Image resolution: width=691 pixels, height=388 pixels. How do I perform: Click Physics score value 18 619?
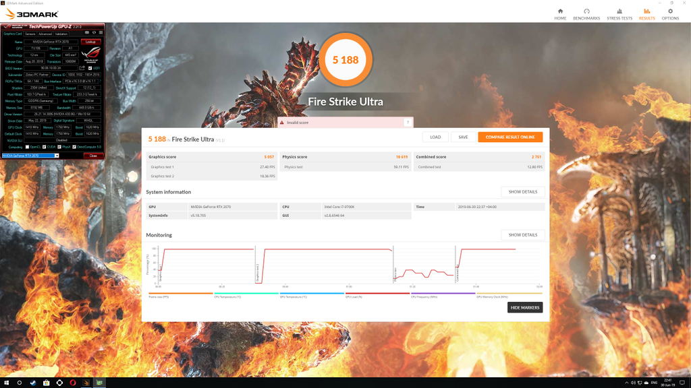point(402,157)
